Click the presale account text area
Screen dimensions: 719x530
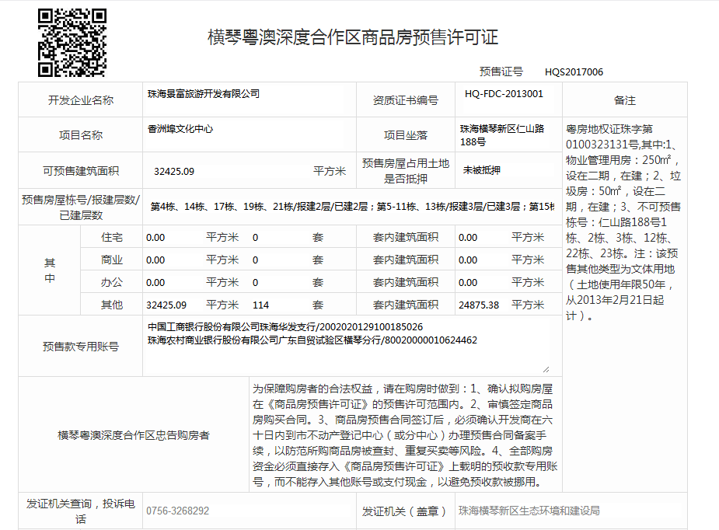347,347
